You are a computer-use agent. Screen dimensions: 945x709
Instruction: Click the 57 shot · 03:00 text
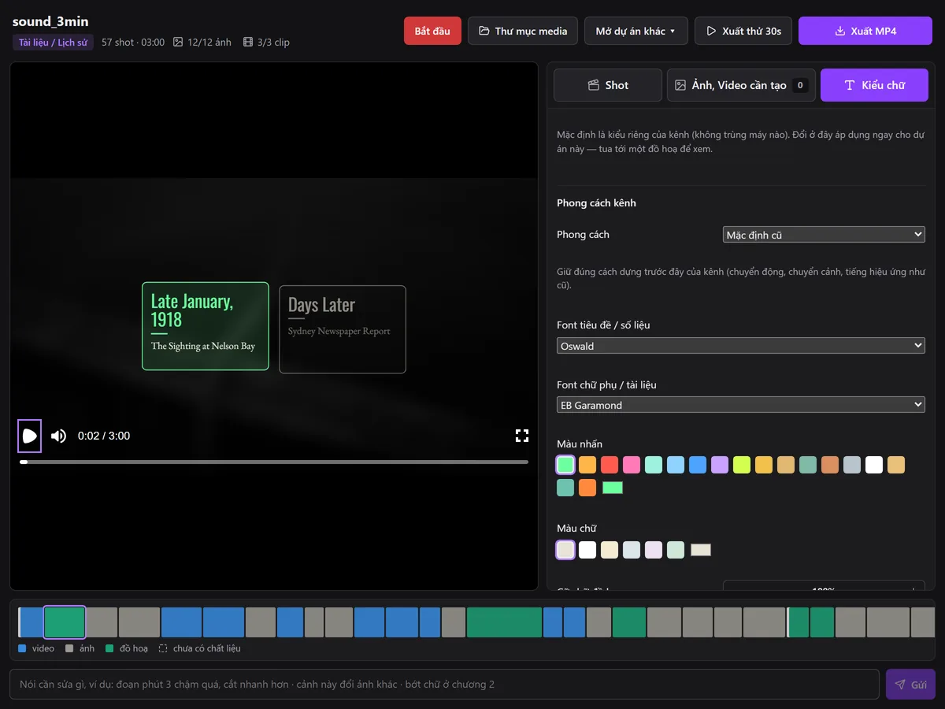pos(133,42)
